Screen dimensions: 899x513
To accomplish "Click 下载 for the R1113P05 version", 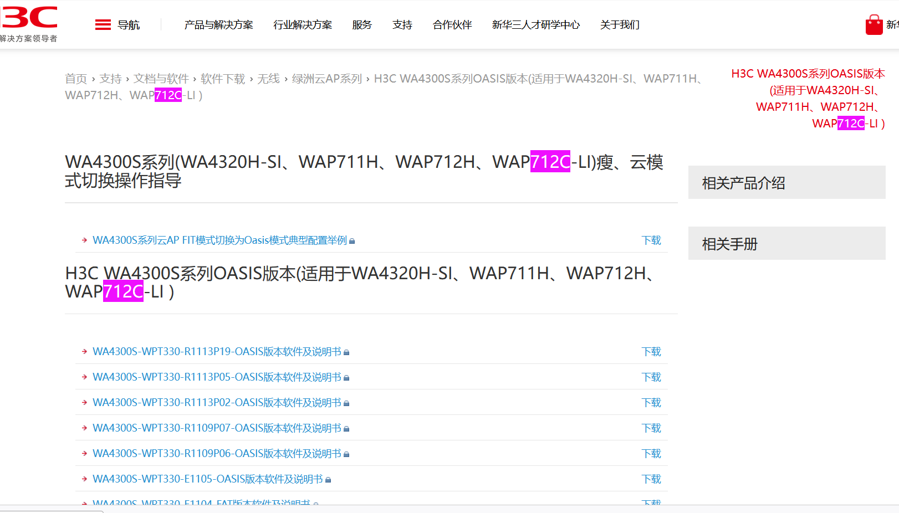I will click(651, 377).
